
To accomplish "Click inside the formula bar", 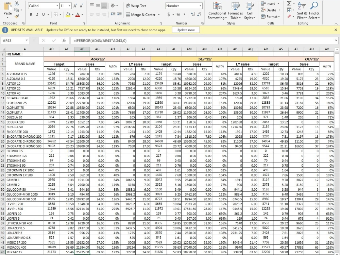I will (203, 40).
